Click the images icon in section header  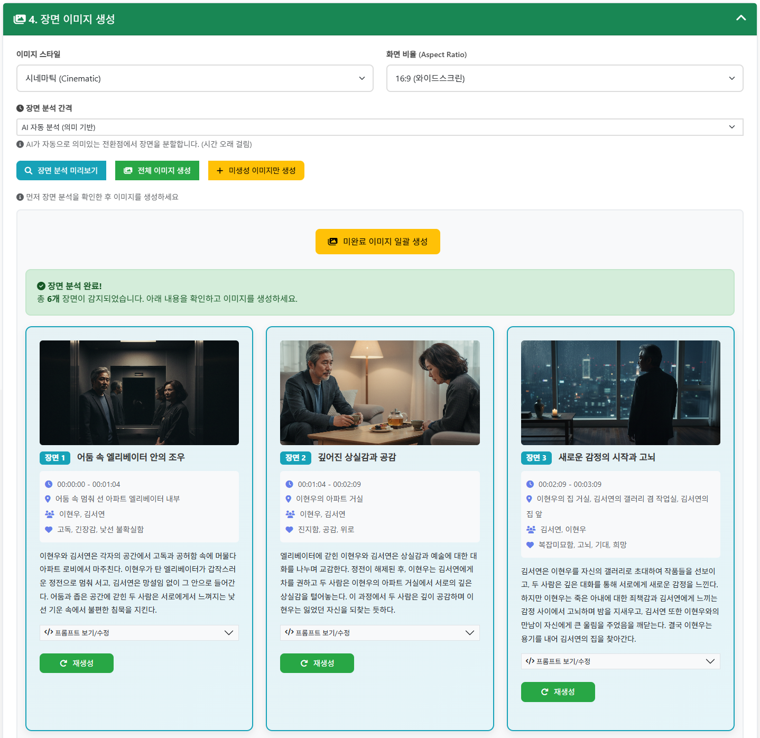pyautogui.click(x=20, y=19)
